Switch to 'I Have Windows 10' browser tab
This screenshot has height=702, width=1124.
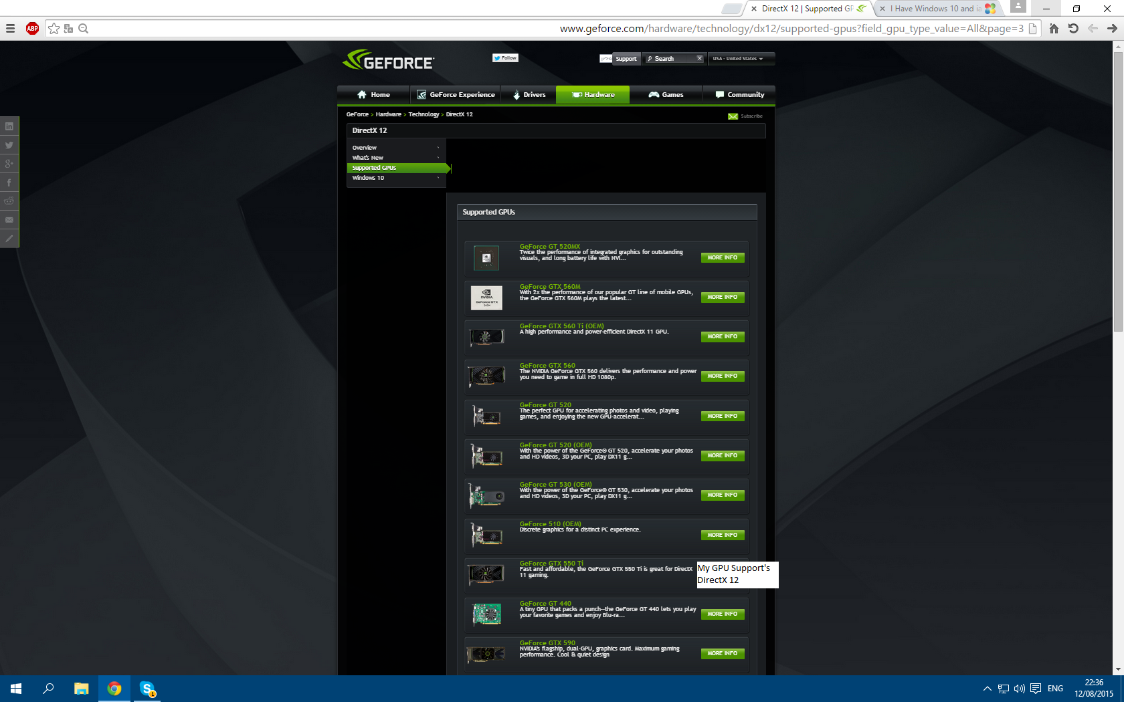[937, 9]
